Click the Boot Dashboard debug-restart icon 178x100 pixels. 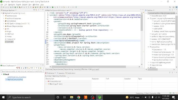[19, 68]
